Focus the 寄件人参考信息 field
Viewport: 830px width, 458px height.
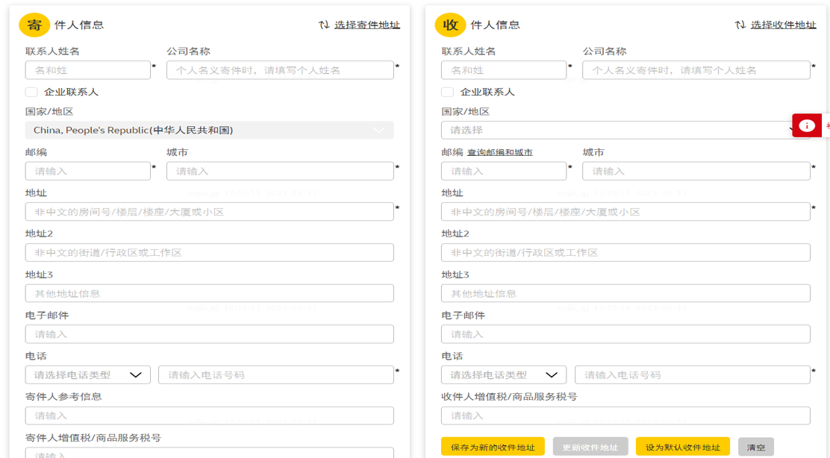click(x=210, y=415)
